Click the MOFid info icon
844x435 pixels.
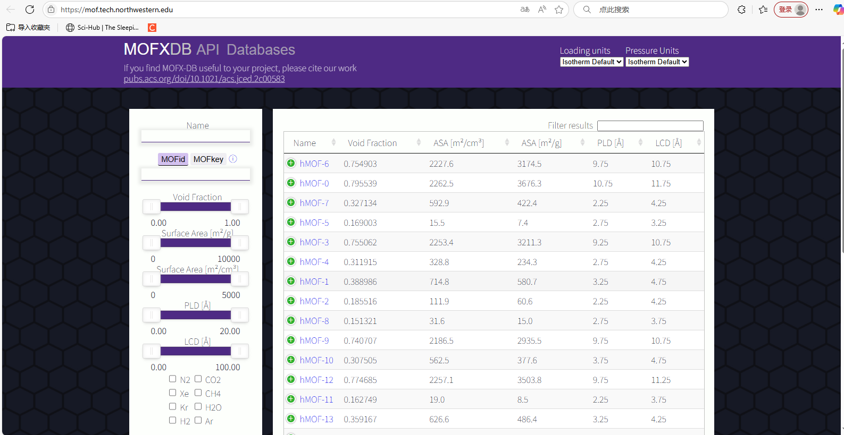[233, 159]
